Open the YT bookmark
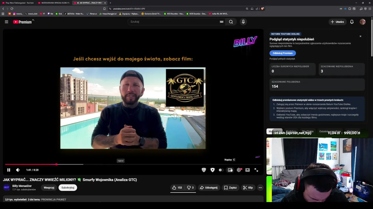The height and width of the screenshot is (209, 373). point(43,14)
